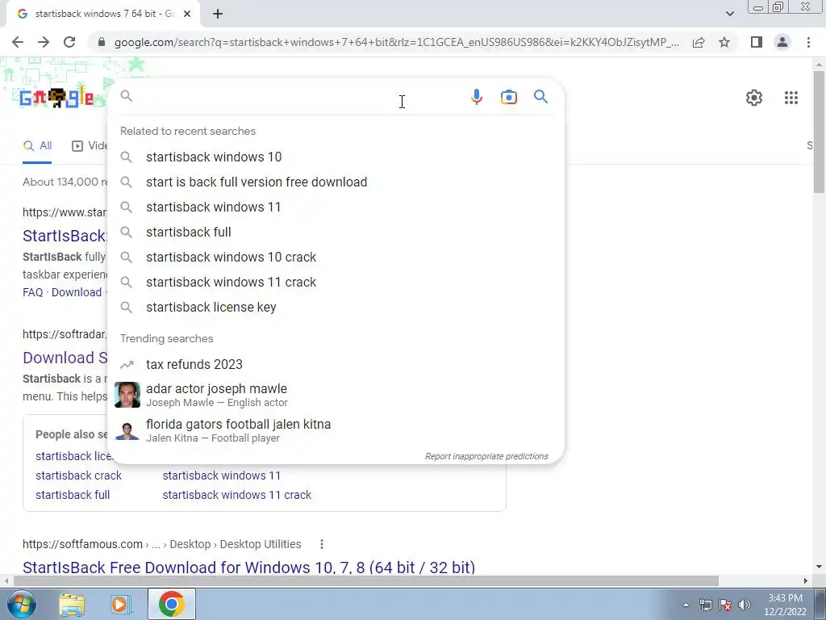Choose suggestion startisback windows 10
This screenshot has width=826, height=620.
click(x=336, y=157)
